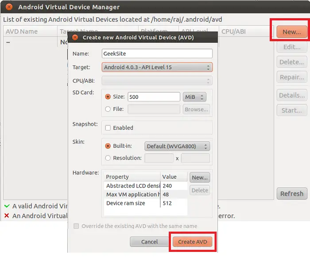Click the Create AVD button

tap(192, 242)
